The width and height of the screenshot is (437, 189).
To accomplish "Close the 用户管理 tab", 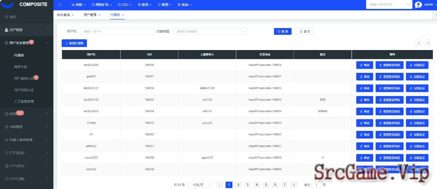I will [x=100, y=15].
